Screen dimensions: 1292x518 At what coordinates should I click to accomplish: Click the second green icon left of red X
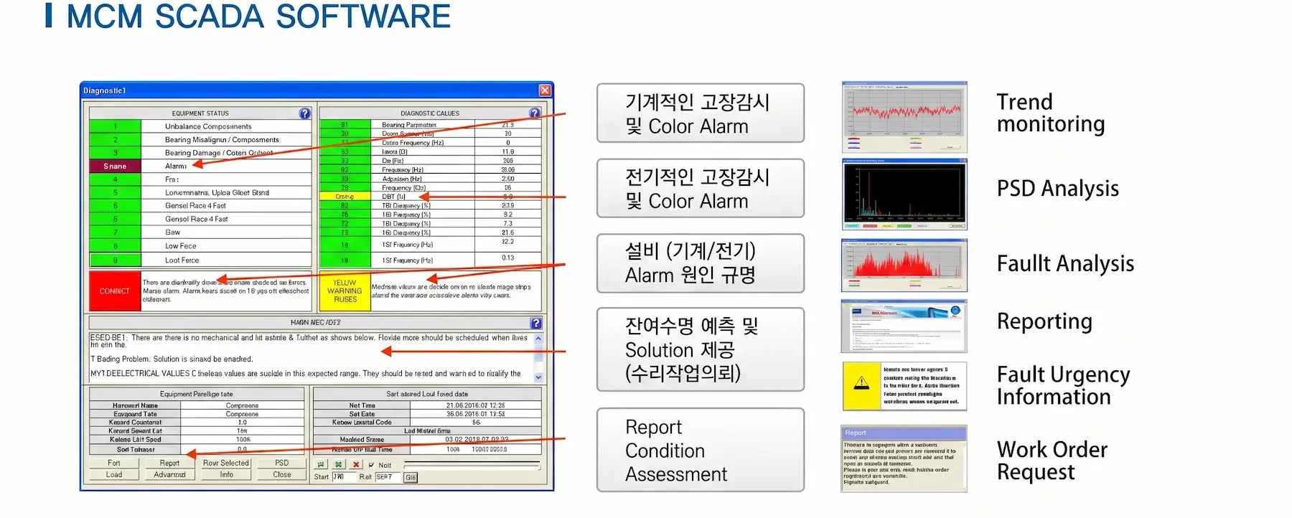(x=338, y=465)
